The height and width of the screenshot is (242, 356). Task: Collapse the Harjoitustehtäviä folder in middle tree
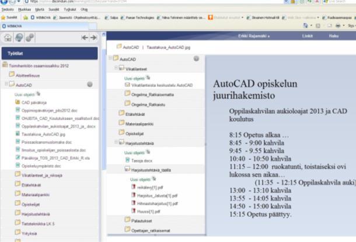click(x=116, y=142)
